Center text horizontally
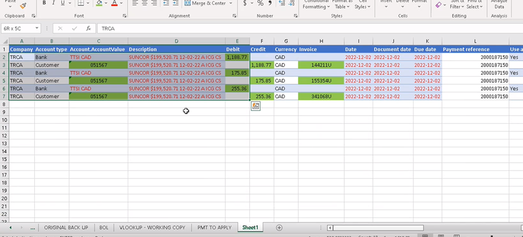Image resolution: width=523 pixels, height=237 pixels. tap(144, 3)
